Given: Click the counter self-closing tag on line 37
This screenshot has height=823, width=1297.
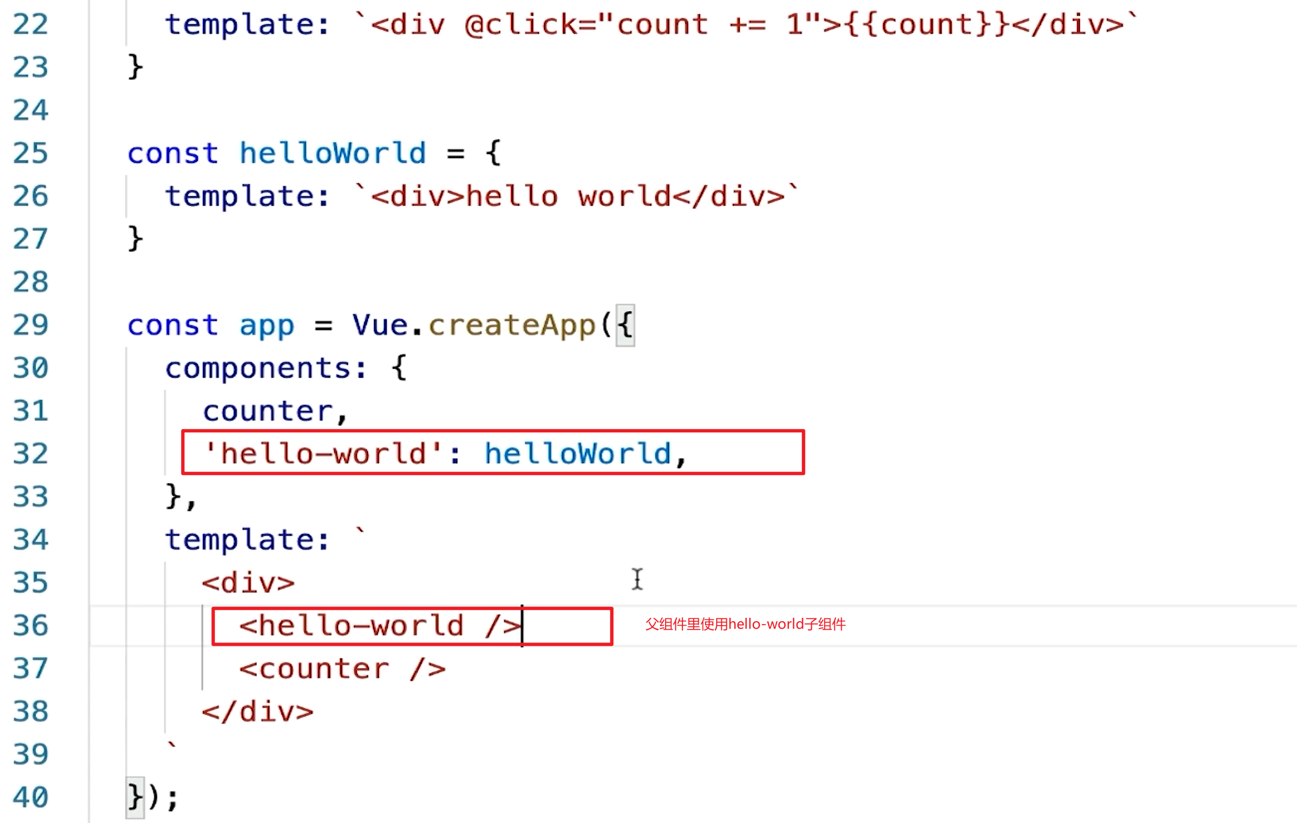Looking at the screenshot, I should [342, 669].
